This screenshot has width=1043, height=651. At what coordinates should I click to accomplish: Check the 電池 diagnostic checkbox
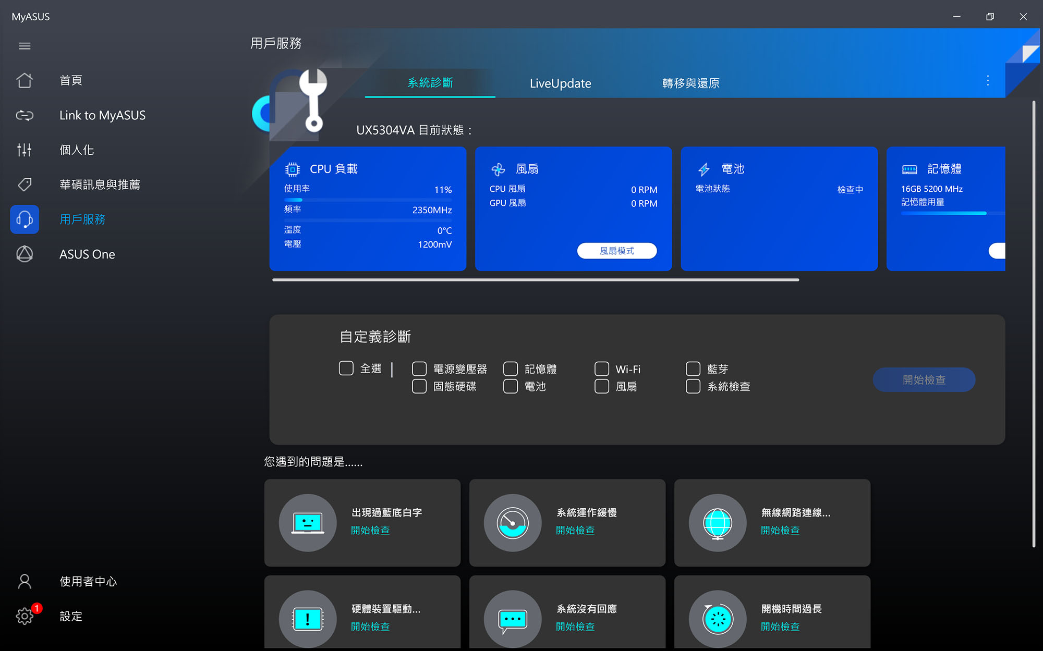(x=511, y=386)
